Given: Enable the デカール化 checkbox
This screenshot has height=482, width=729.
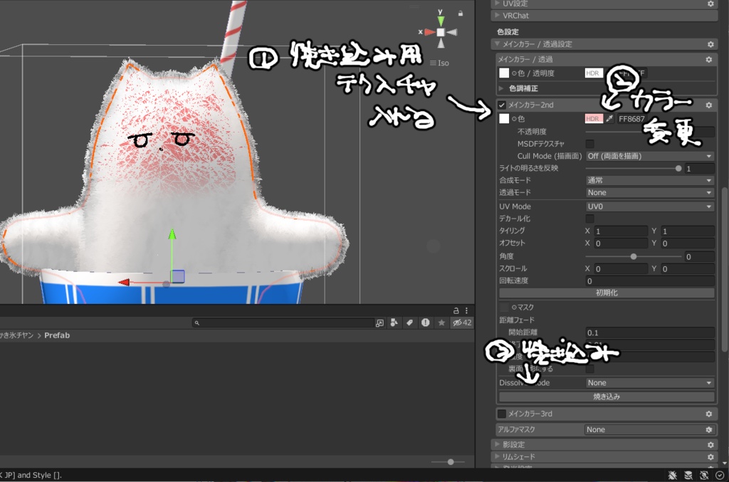Looking at the screenshot, I should click(x=589, y=219).
